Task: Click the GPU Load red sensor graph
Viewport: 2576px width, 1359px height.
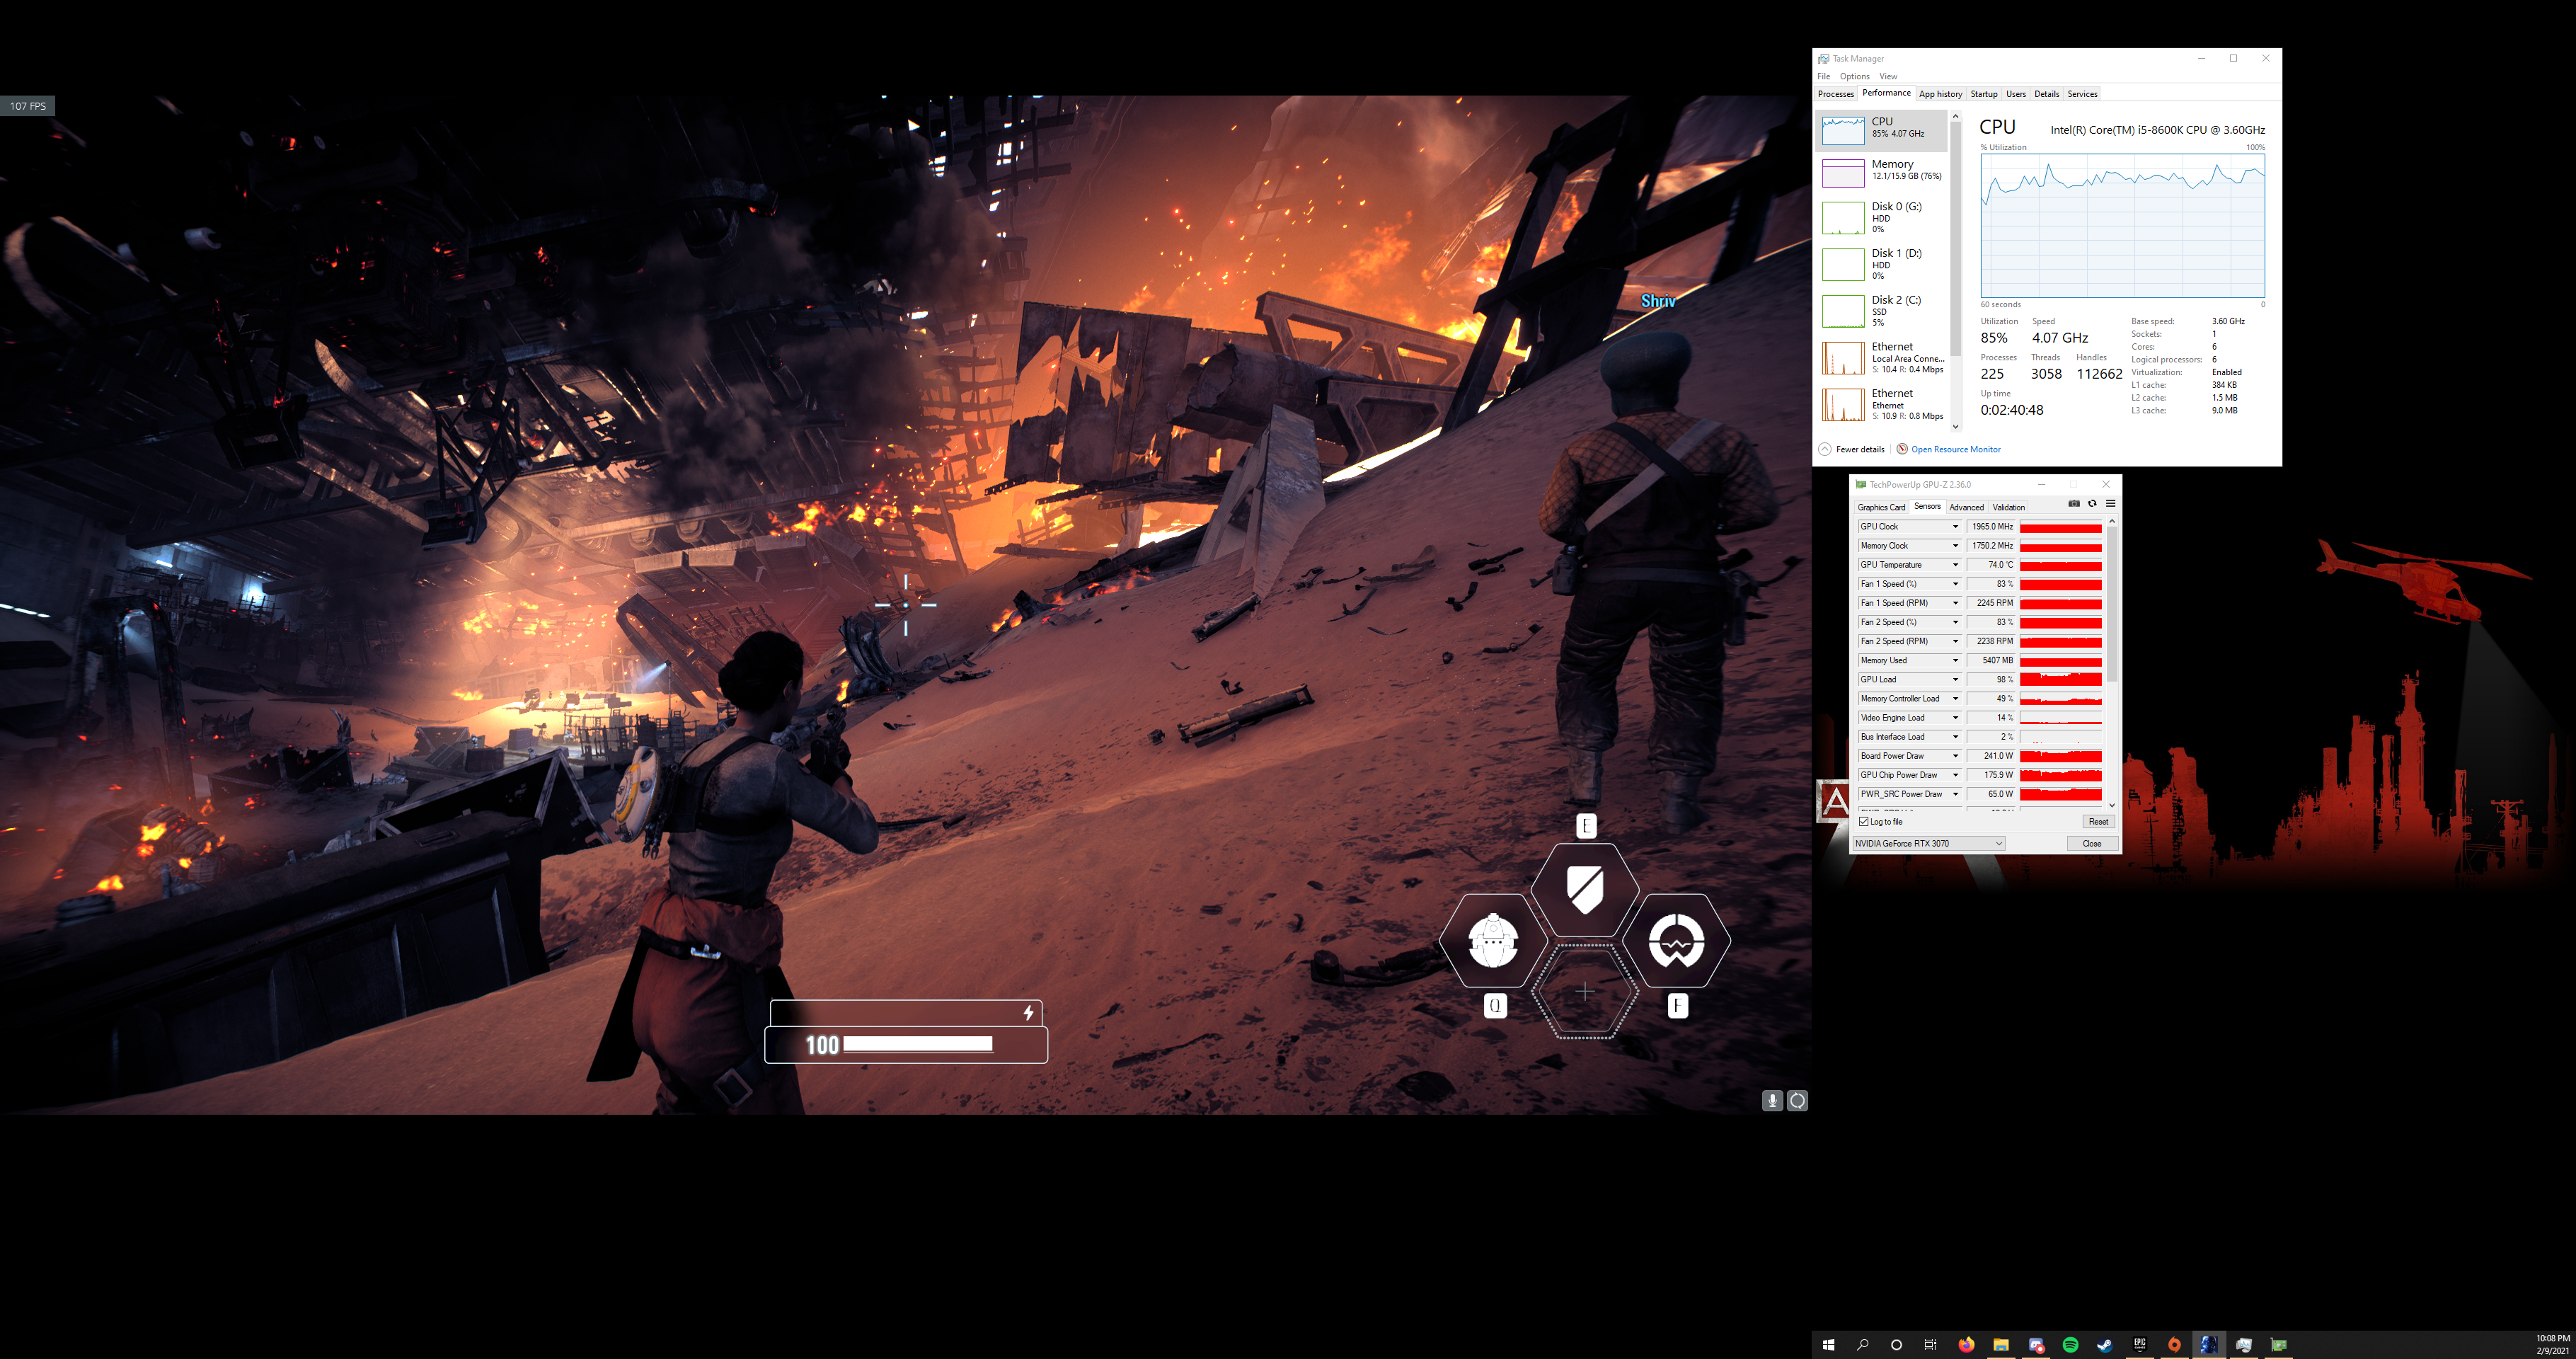Action: (2060, 680)
